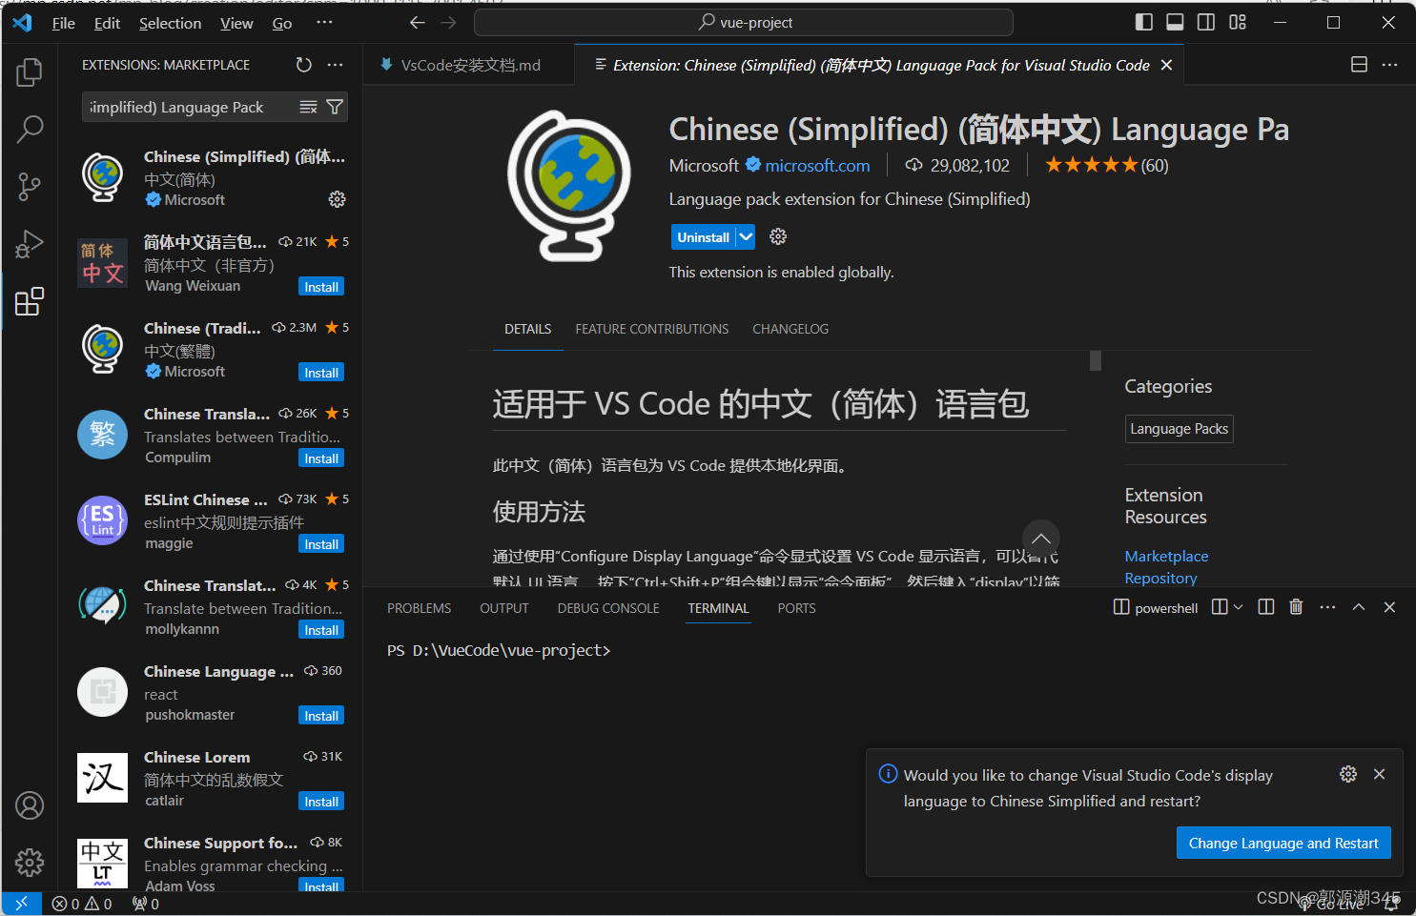Click the Uninstall button
Viewport: 1416px width, 916px height.
coord(704,237)
